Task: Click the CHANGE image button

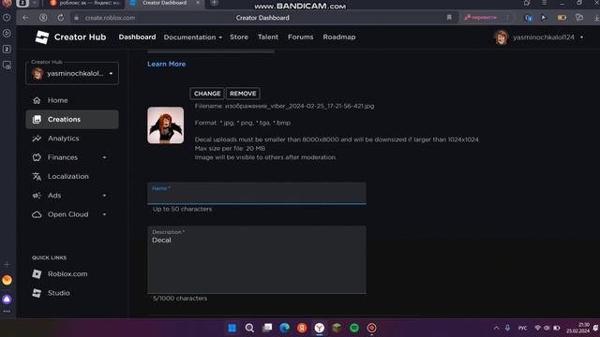Action: point(207,94)
